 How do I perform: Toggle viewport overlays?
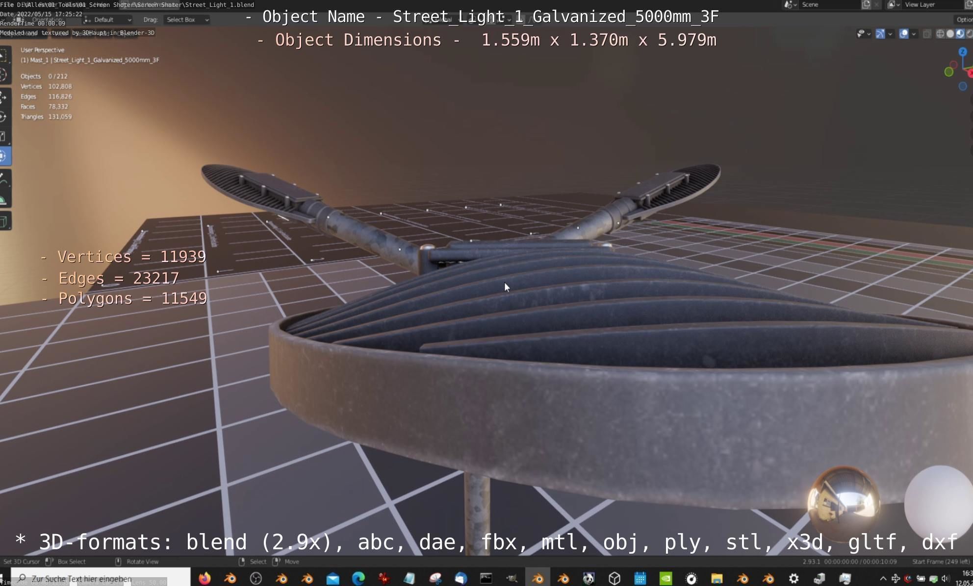(904, 34)
